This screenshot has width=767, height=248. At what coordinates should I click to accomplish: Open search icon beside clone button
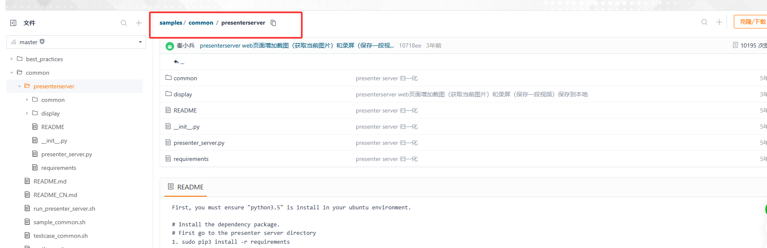[704, 22]
